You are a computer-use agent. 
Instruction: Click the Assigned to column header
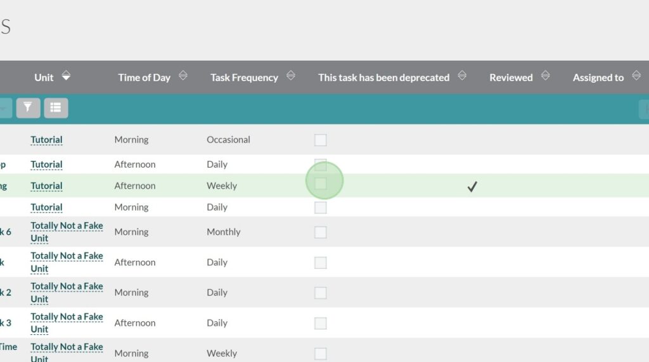(x=598, y=78)
